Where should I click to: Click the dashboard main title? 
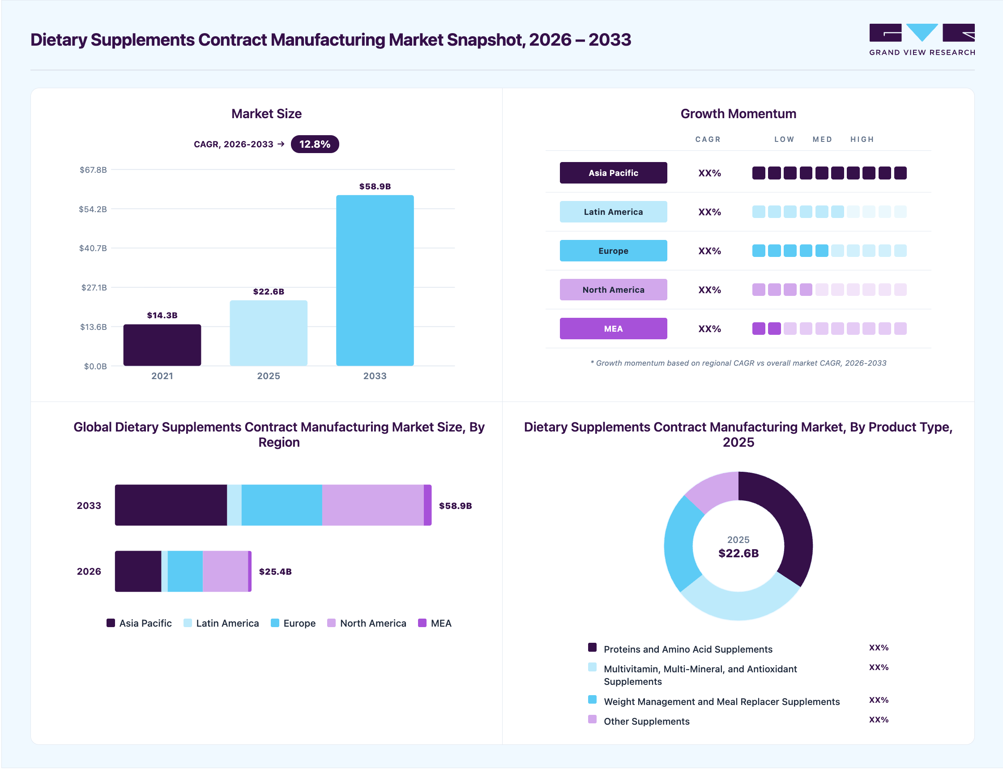click(x=330, y=40)
